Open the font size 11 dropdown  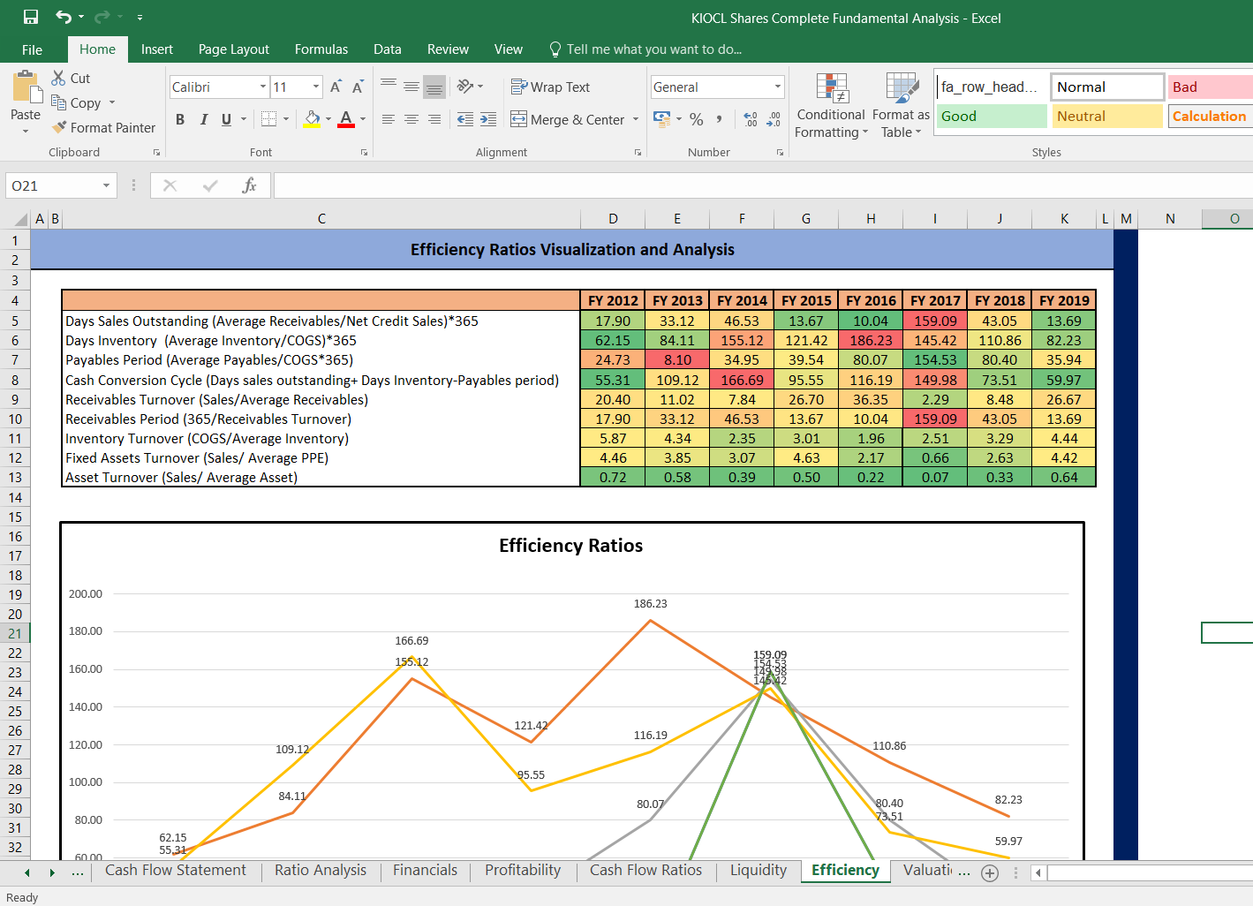[316, 87]
